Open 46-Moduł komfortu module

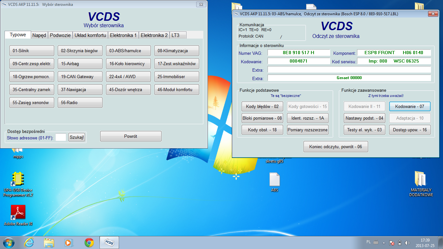pos(177,89)
